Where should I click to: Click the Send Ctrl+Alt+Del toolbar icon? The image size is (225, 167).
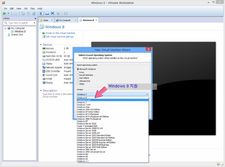pos(15,14)
